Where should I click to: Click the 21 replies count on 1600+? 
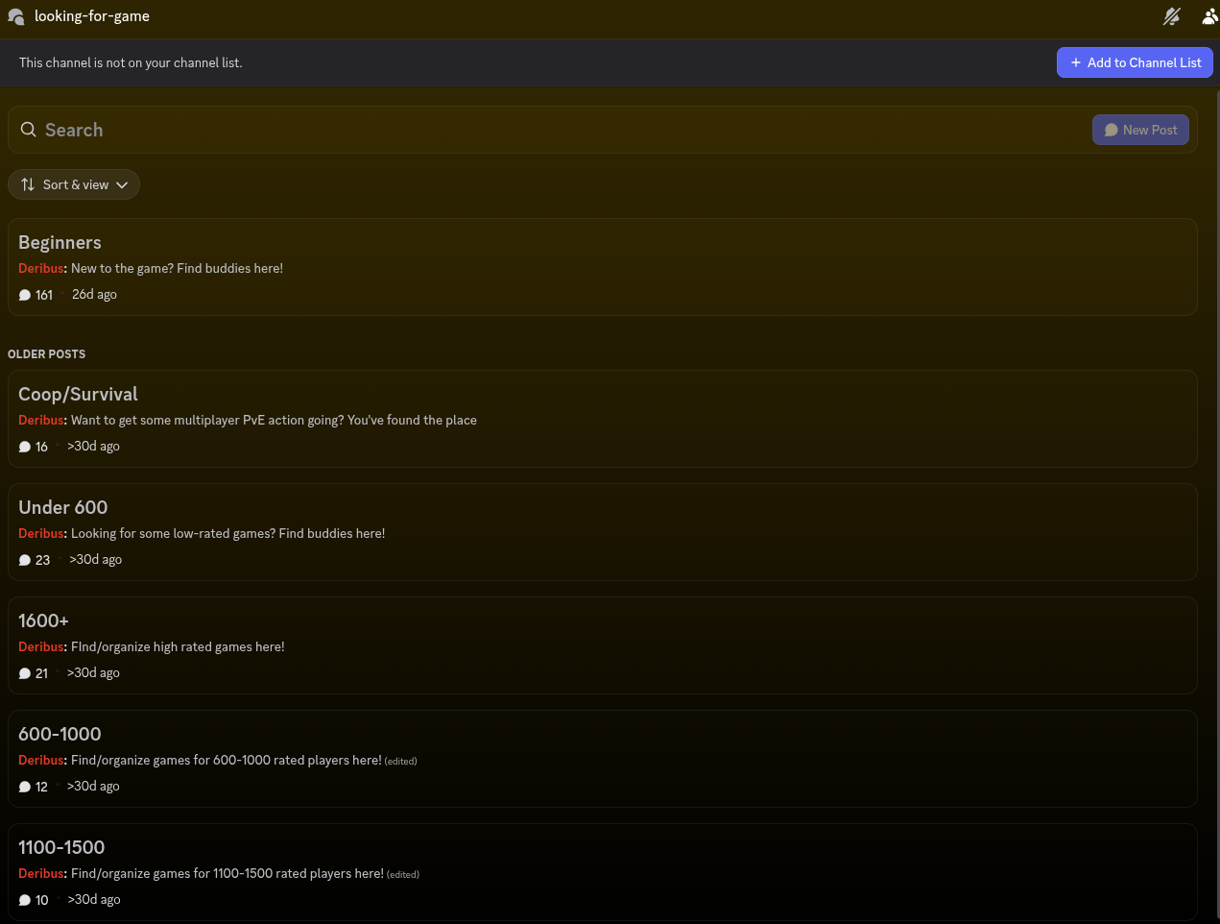click(x=42, y=673)
